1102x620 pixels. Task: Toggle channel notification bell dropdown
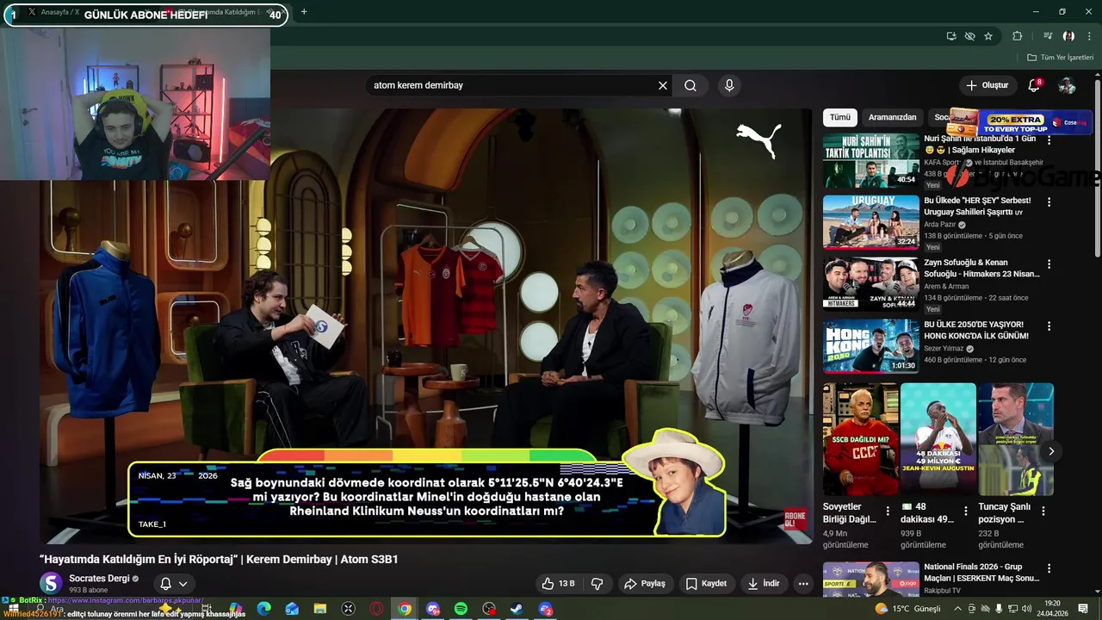(x=174, y=584)
